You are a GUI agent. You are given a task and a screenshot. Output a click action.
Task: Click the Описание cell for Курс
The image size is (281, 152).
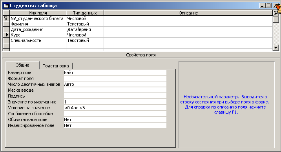coord(188,35)
